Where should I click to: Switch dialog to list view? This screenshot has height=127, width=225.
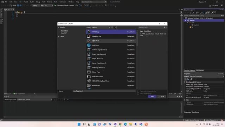pos(115,28)
